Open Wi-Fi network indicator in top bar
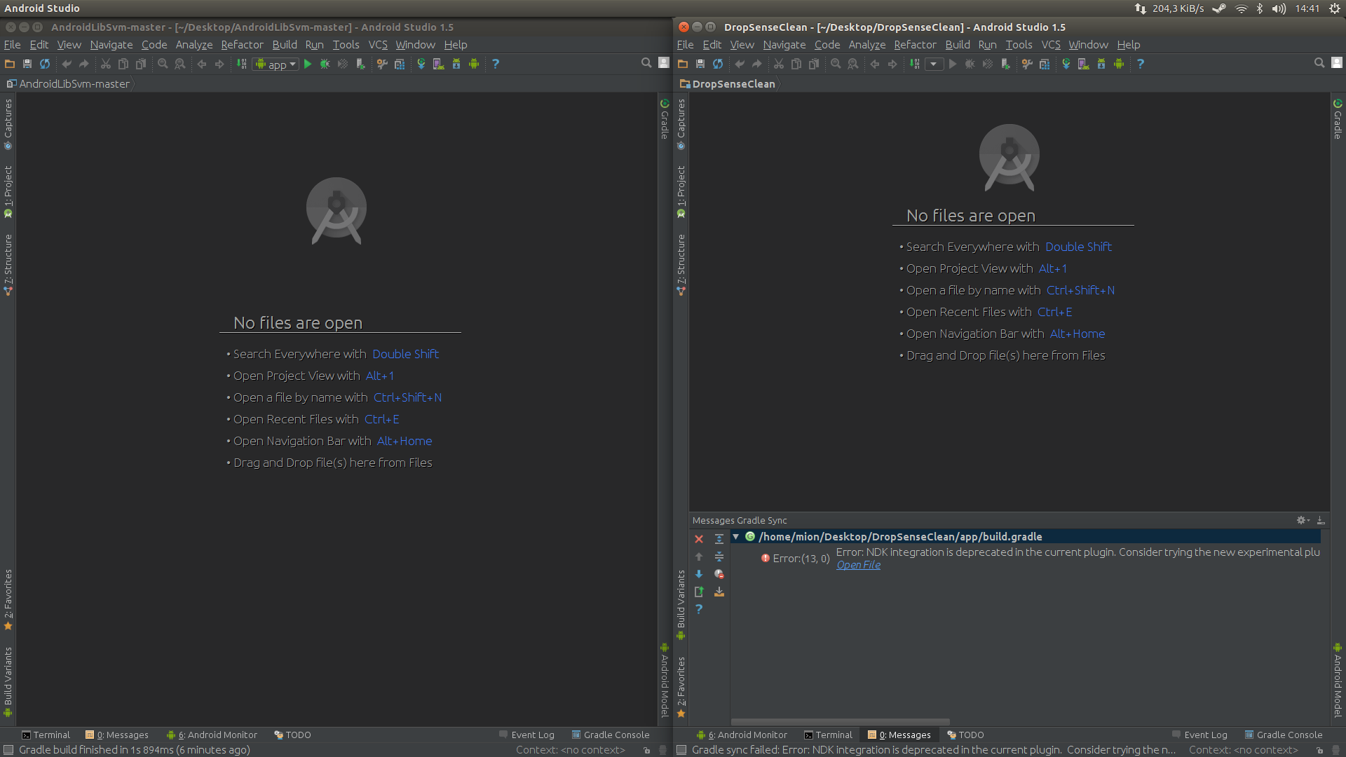1346x757 pixels. point(1241,8)
